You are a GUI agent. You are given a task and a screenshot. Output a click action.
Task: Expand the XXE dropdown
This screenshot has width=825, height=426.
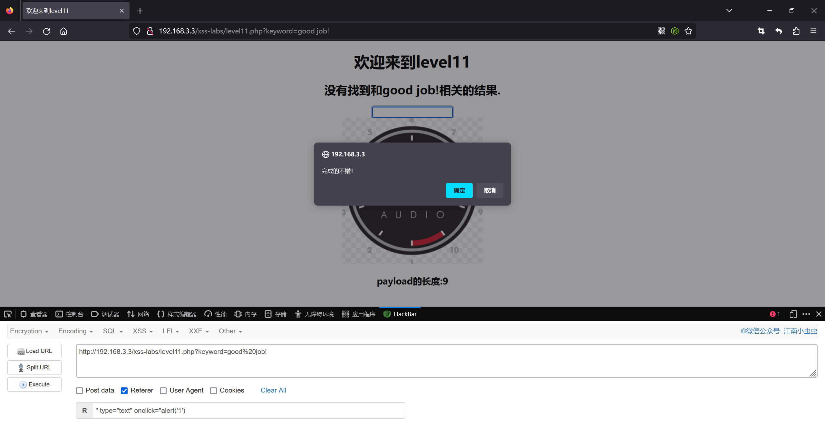[199, 331]
